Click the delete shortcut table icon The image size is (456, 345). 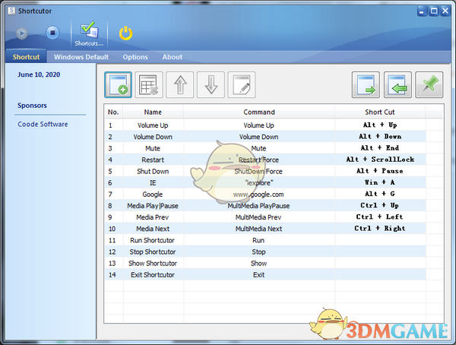(x=149, y=84)
